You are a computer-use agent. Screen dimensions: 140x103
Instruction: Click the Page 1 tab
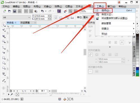43,91
